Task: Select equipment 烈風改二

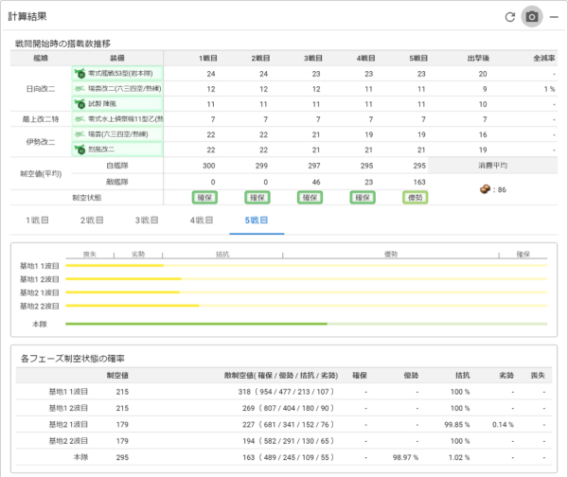Action: pyautogui.click(x=117, y=150)
